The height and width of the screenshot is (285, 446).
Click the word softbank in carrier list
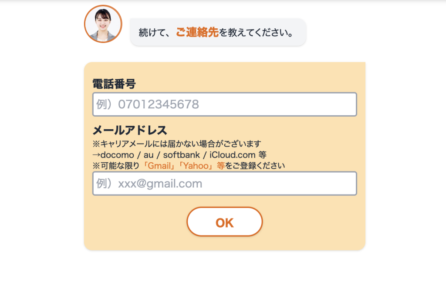tap(181, 154)
